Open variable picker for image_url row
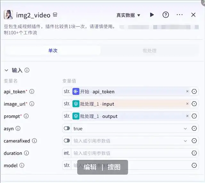 (x=194, y=104)
